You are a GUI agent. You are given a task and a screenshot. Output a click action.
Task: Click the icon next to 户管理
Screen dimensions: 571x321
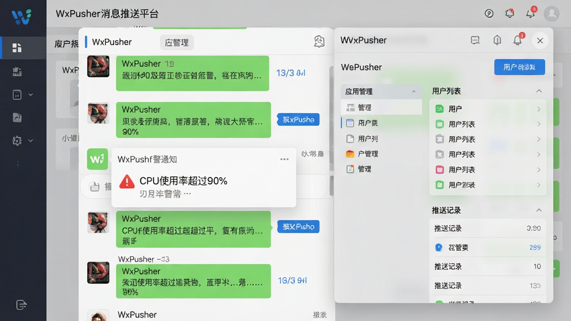(350, 154)
